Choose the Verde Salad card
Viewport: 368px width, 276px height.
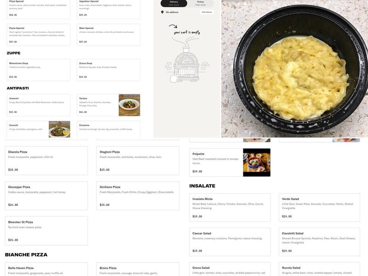(319, 207)
